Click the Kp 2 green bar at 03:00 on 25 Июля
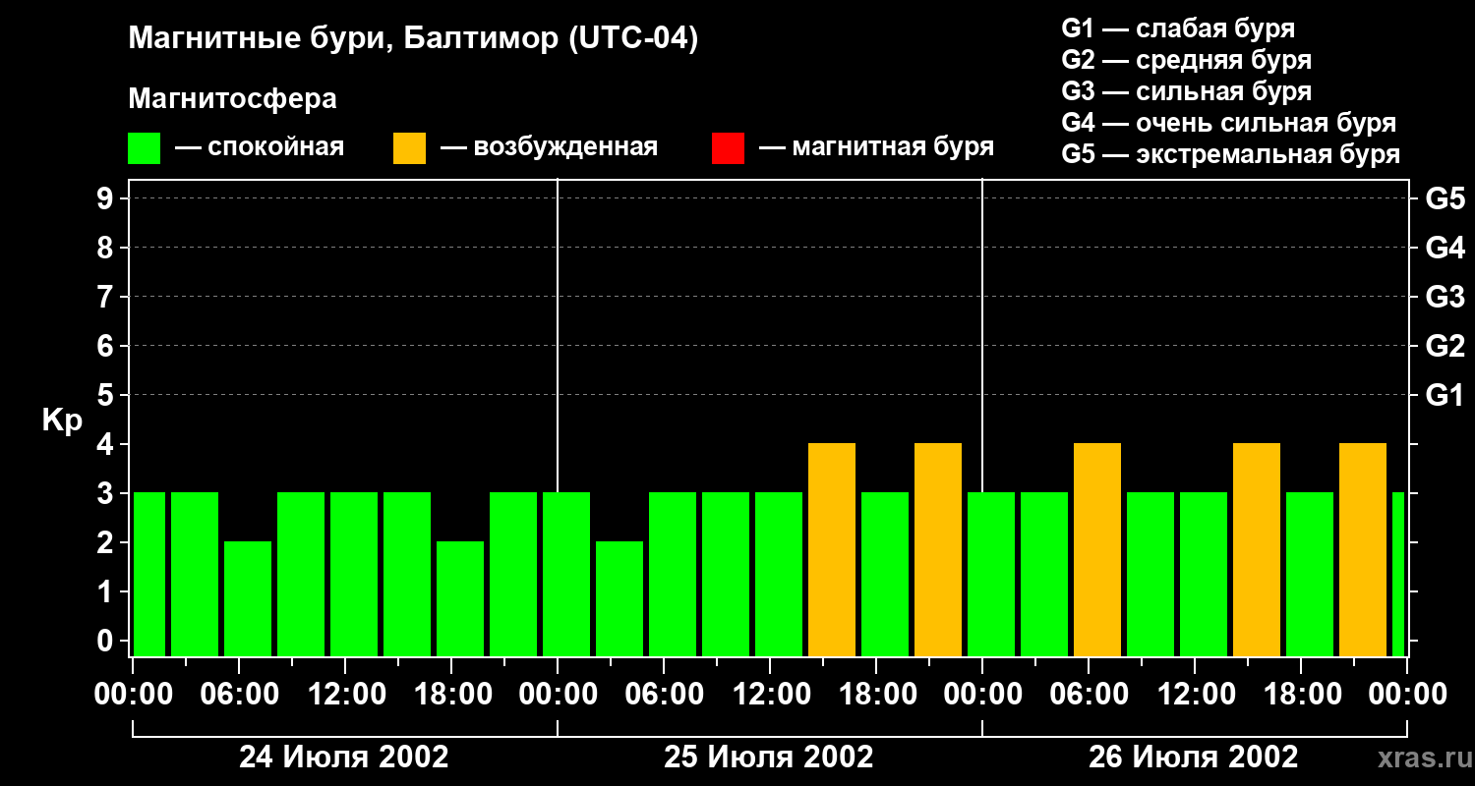Screen dimensions: 1475x786 619,599
